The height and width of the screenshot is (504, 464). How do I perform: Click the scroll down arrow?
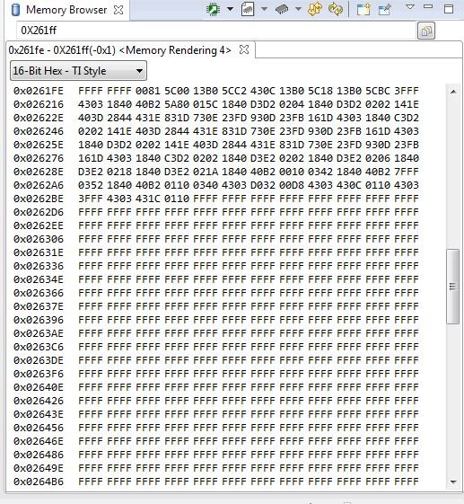[x=453, y=482]
